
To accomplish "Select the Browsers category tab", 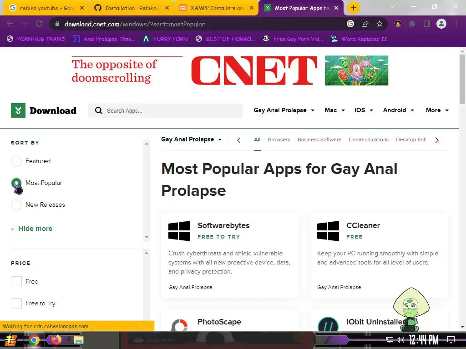I will (279, 140).
